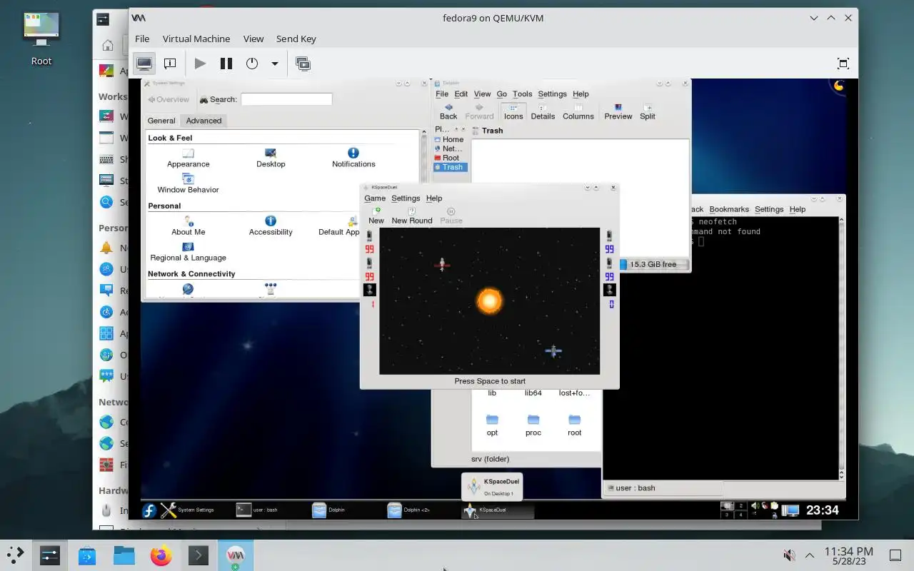Switch to the user : bash taskbar entry
Screen dimensions: 914x571
point(271,510)
